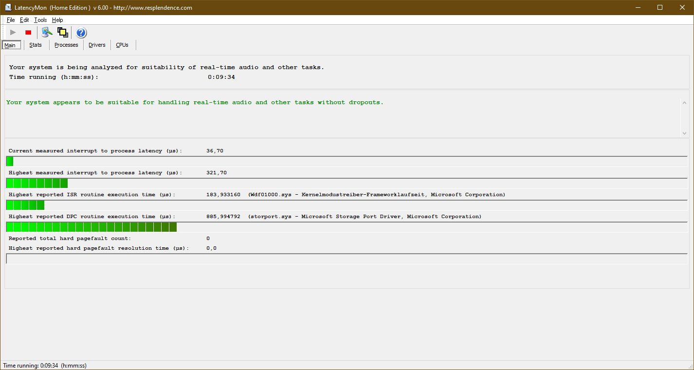Open the Edit menu
694x370 pixels.
click(x=24, y=20)
